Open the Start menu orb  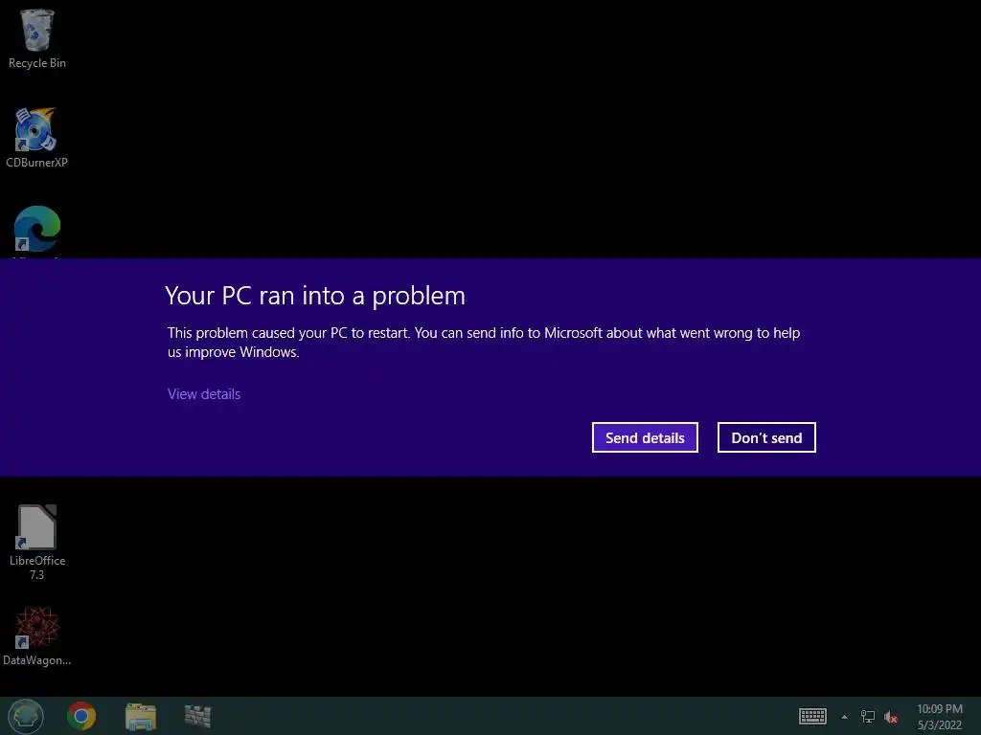(26, 716)
